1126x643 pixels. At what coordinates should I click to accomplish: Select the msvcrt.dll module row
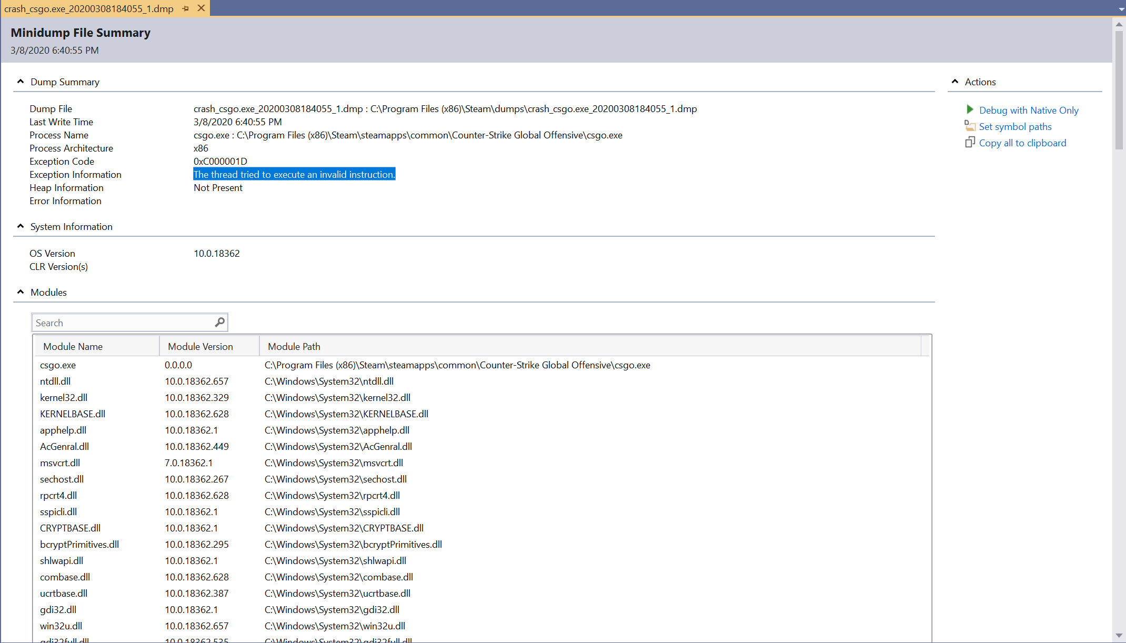[481, 463]
